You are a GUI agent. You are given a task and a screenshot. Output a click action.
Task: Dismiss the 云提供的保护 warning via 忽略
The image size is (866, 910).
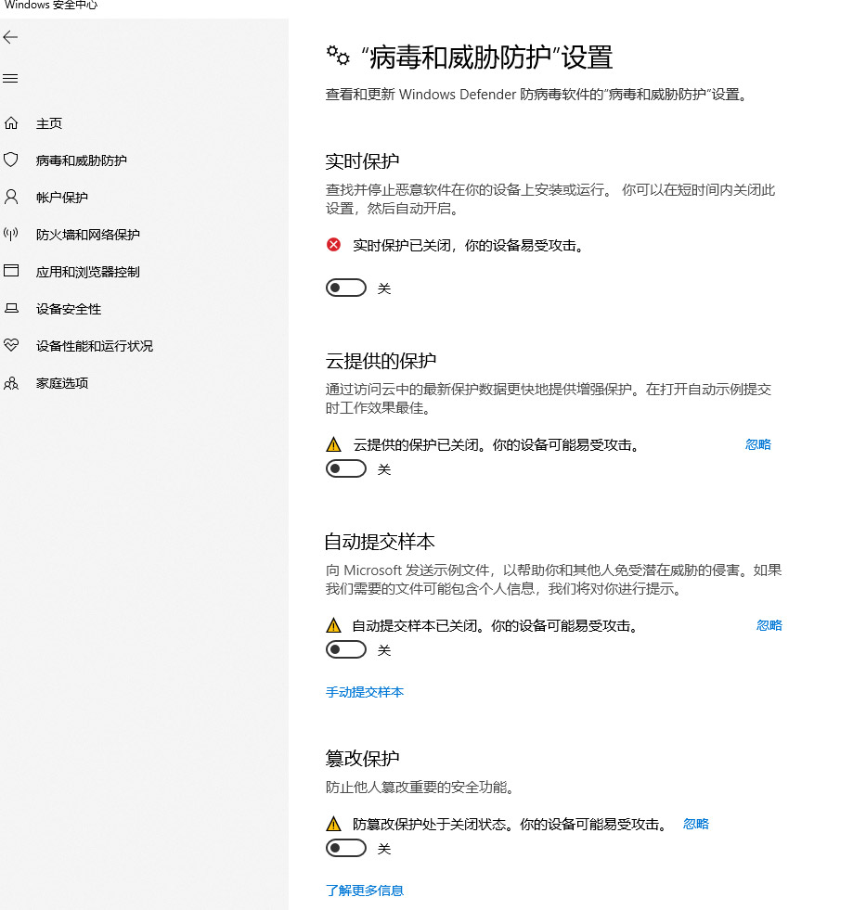click(757, 444)
